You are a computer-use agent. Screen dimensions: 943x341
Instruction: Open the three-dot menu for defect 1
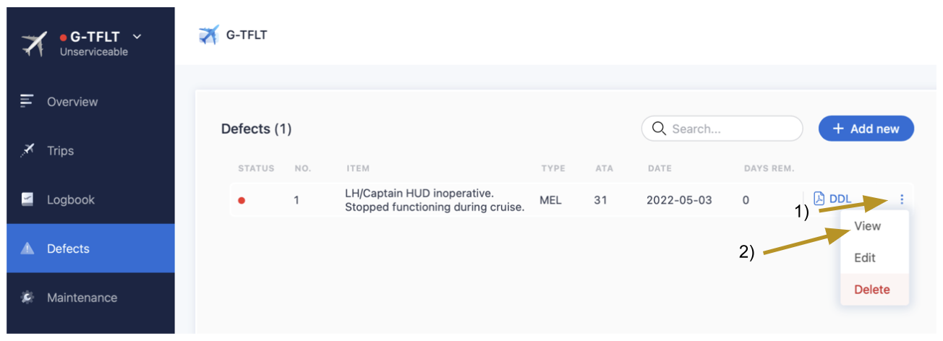point(901,199)
